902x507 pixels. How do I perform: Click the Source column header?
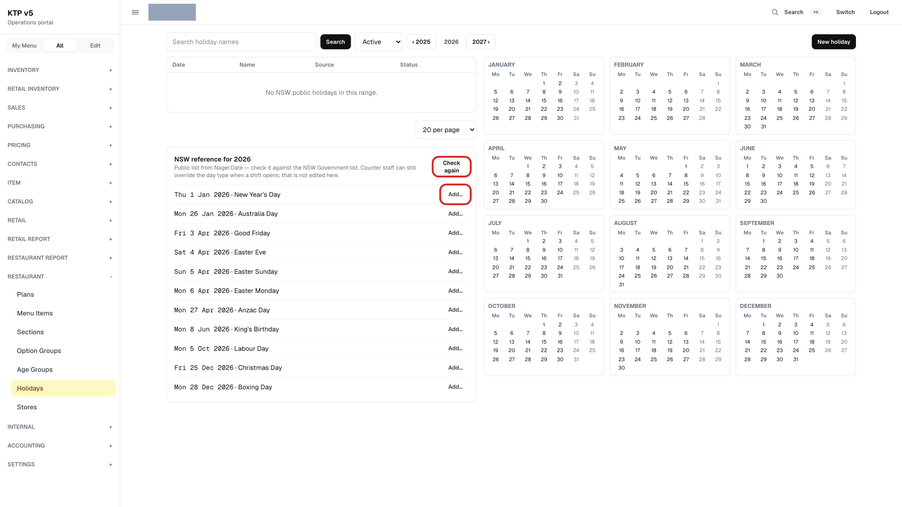point(324,65)
